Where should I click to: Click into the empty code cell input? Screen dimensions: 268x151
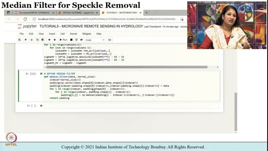pyautogui.click(x=131, y=106)
